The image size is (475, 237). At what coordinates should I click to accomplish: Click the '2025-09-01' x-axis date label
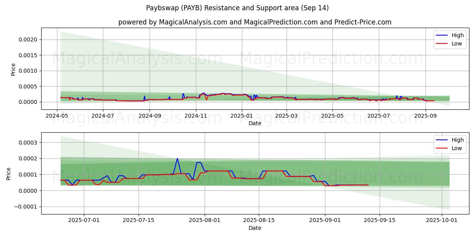coord(325,221)
